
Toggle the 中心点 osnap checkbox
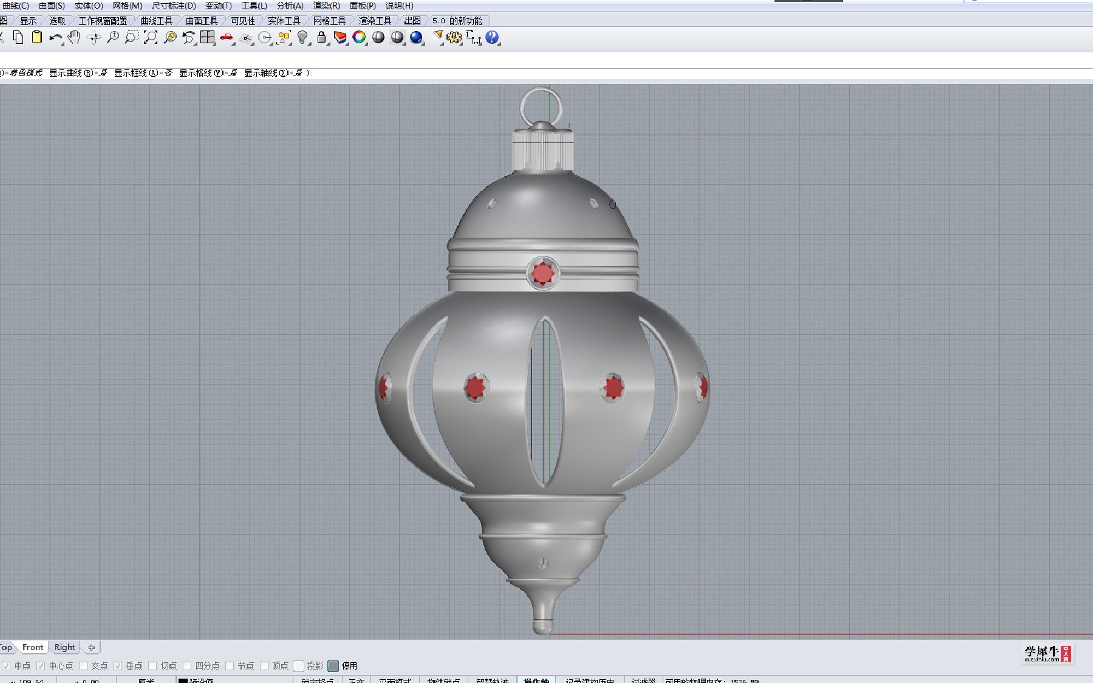40,666
